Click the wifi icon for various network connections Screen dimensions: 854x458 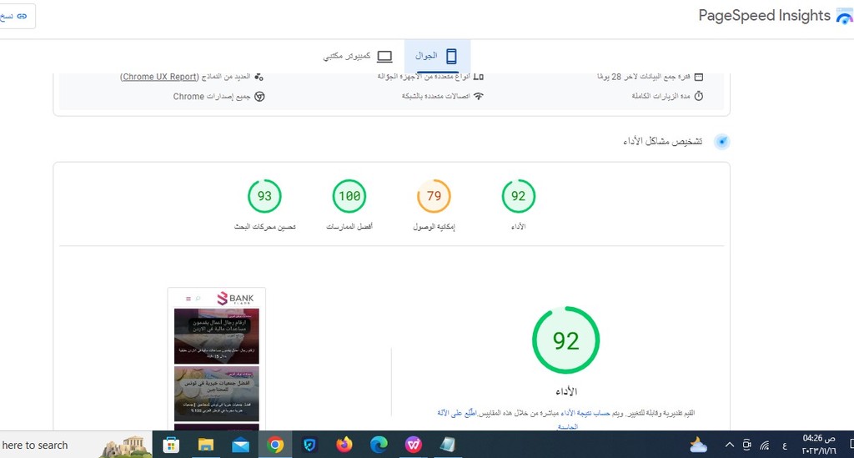pyautogui.click(x=478, y=96)
